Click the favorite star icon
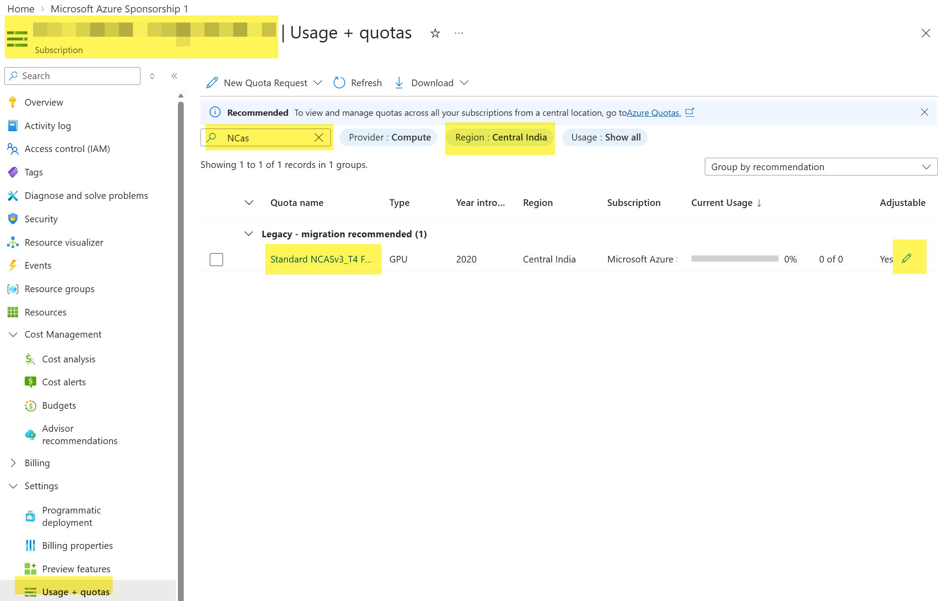Screen dimensions: 938x601 [435, 33]
